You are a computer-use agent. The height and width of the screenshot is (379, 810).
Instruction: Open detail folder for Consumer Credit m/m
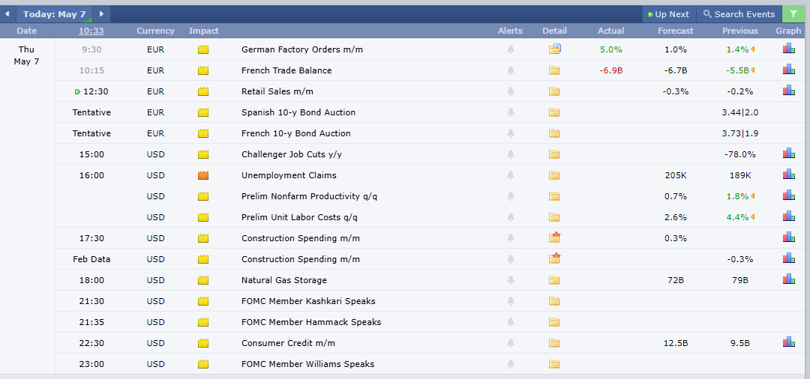coord(554,343)
